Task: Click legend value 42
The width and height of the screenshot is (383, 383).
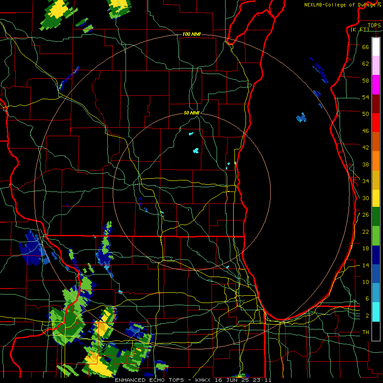Action: tap(366, 148)
